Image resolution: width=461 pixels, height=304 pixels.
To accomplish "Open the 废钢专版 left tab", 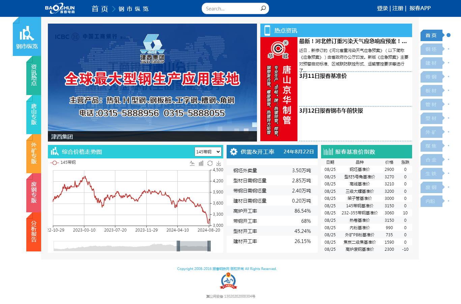I will [x=34, y=192].
